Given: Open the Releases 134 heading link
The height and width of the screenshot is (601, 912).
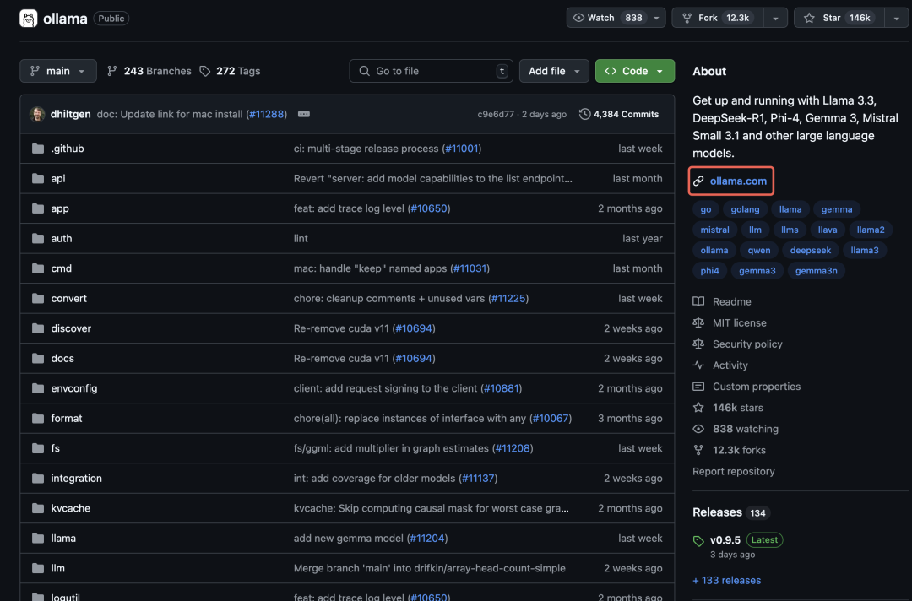Looking at the screenshot, I should point(730,512).
